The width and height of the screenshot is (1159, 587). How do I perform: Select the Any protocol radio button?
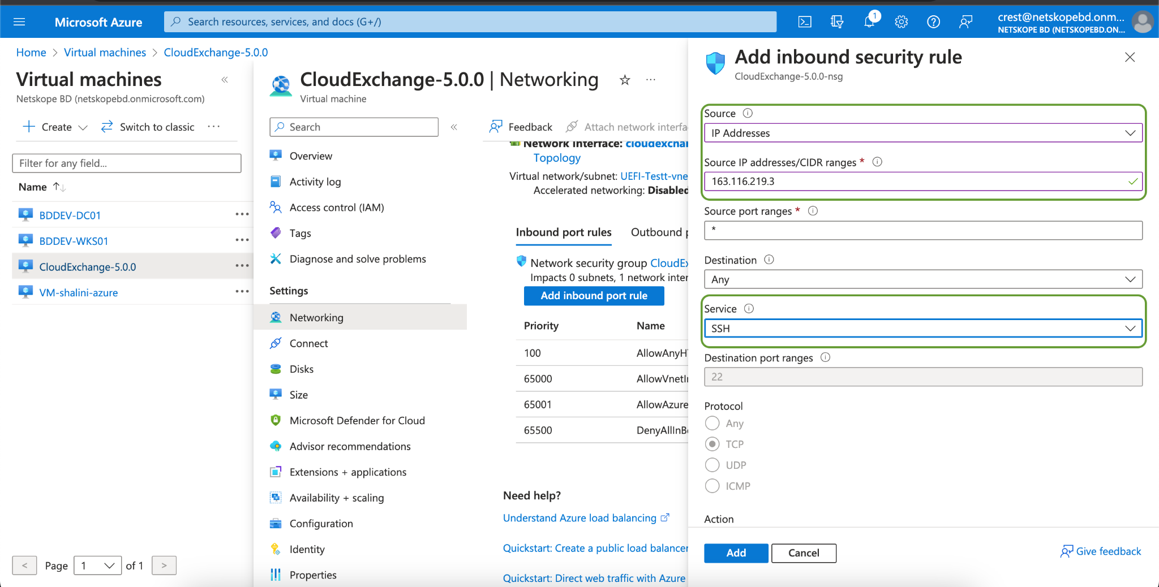tap(712, 423)
